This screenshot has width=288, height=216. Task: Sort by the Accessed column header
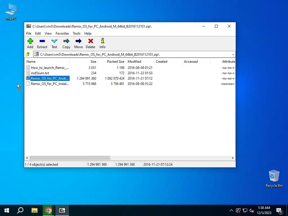point(196,62)
